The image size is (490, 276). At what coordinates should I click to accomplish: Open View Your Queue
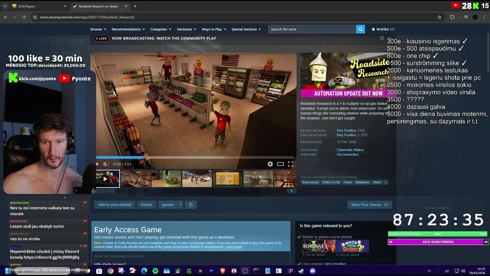coord(369,205)
